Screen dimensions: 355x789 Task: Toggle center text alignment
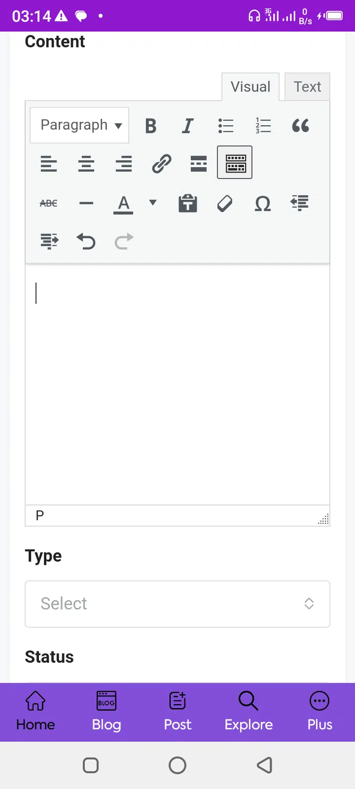click(x=86, y=163)
